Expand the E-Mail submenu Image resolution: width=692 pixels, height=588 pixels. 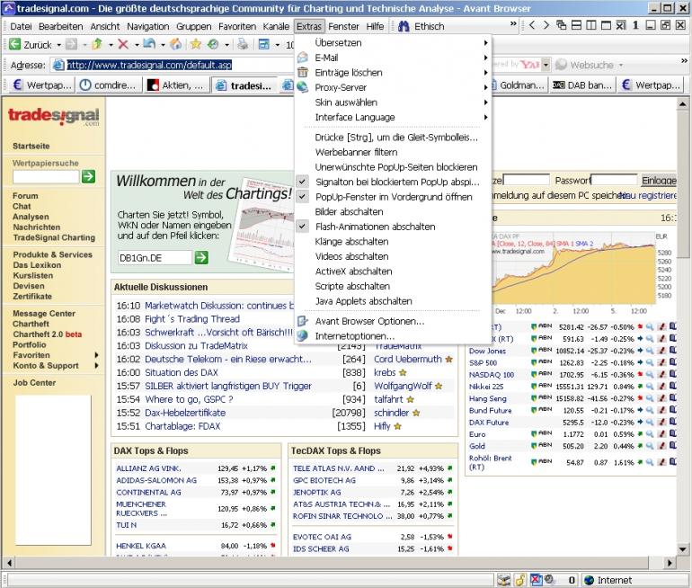tap(394, 58)
